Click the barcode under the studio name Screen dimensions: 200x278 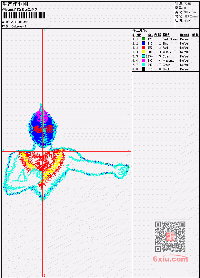pyautogui.click(x=24, y=15)
